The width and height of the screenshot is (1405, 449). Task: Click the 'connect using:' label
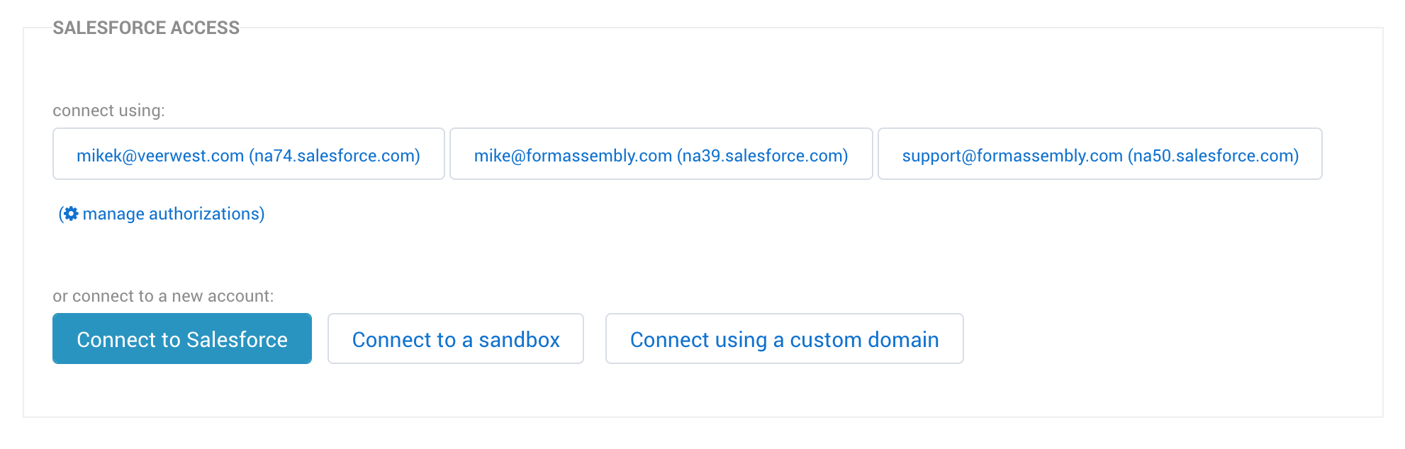point(108,110)
